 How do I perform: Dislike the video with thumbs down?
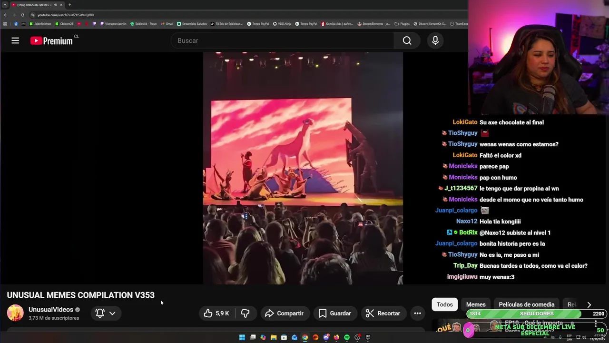[x=246, y=313]
